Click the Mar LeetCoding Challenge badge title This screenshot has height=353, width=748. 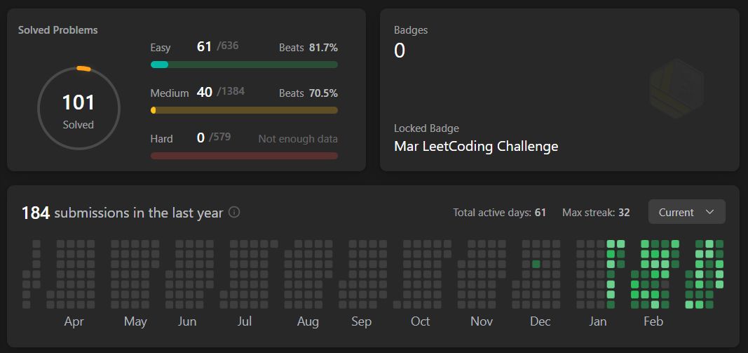476,147
